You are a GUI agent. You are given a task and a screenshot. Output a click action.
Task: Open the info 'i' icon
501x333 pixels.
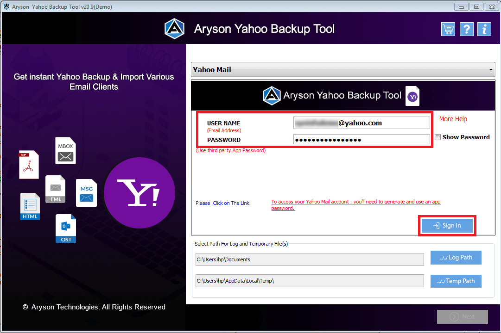tap(484, 29)
